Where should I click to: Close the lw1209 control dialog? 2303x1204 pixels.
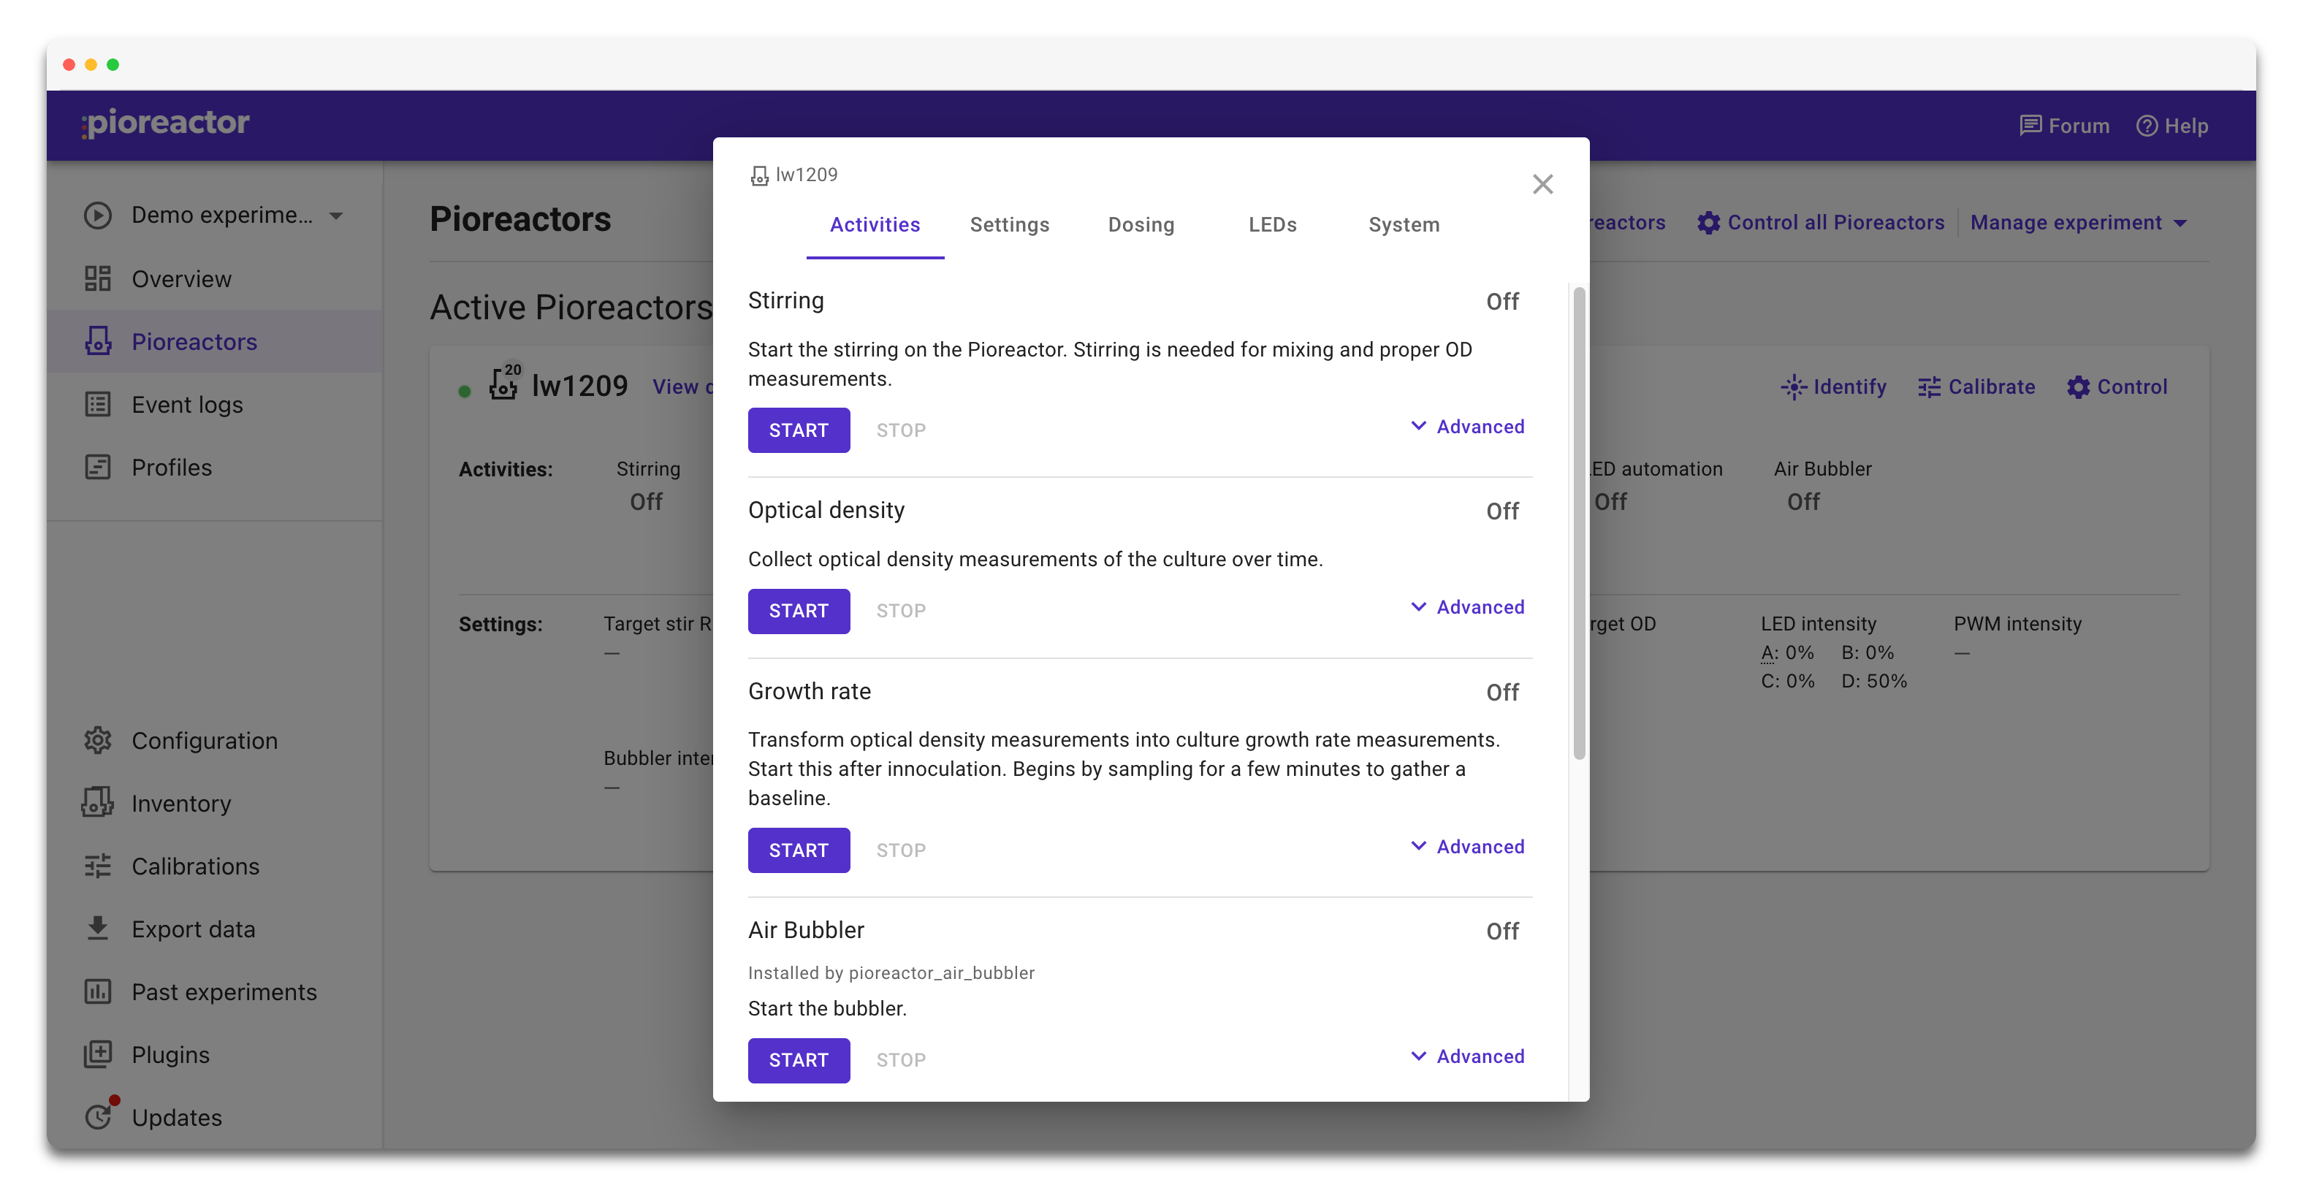1542,184
